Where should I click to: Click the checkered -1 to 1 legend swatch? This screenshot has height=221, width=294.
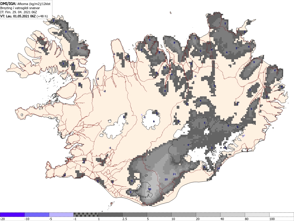pos(86,215)
